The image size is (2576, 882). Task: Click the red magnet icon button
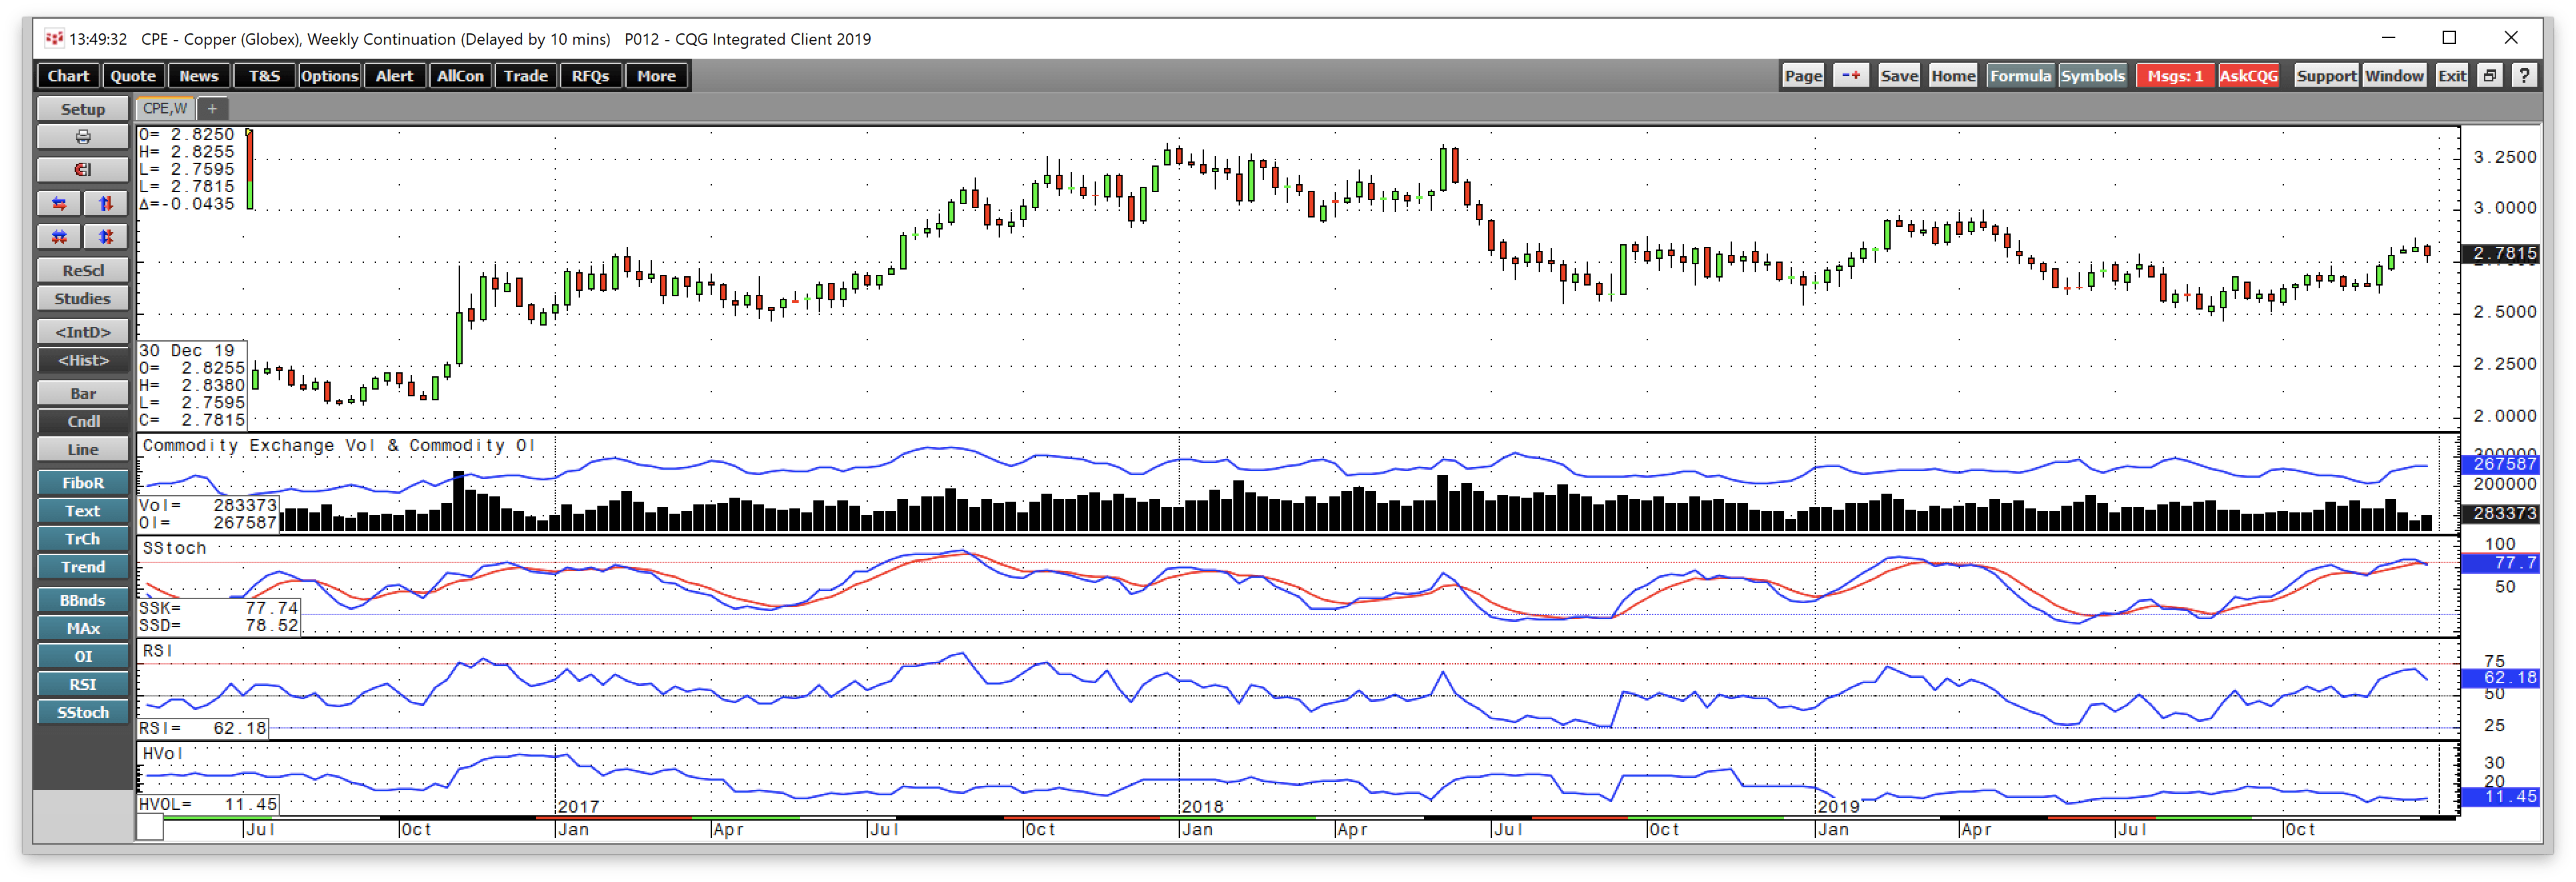point(83,169)
